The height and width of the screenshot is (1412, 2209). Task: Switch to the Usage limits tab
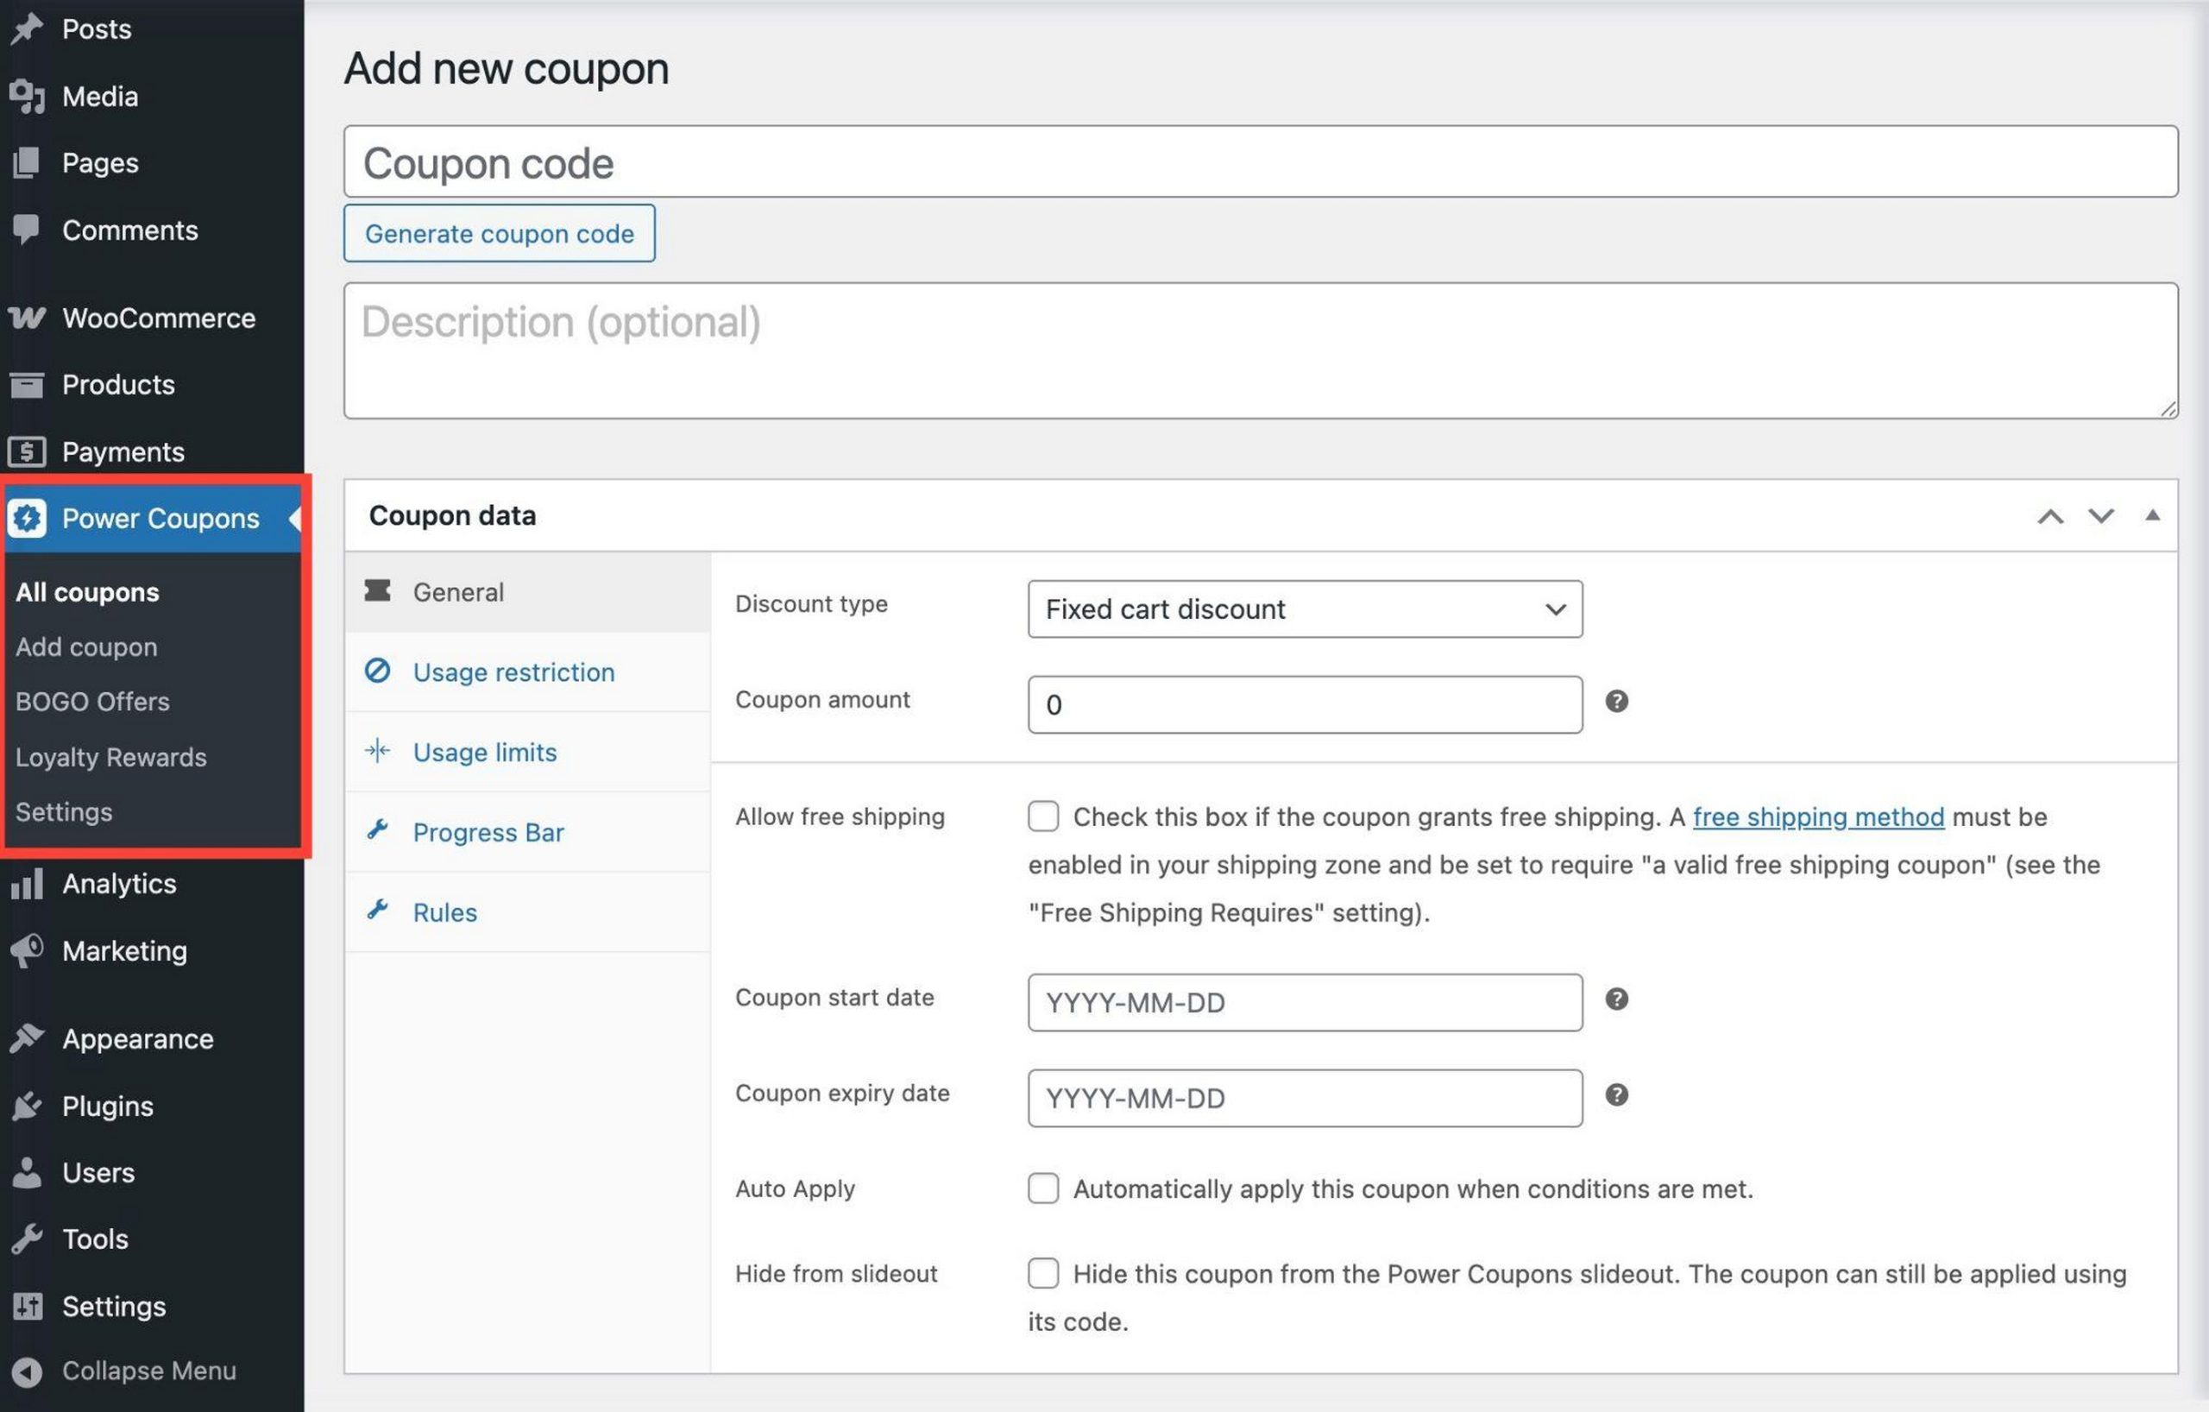pos(527,753)
